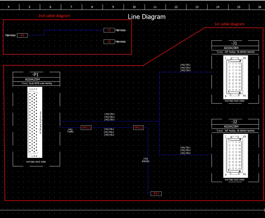Click the [H1] BRAID1 wire label
265x218 pixels.
[146, 160]
